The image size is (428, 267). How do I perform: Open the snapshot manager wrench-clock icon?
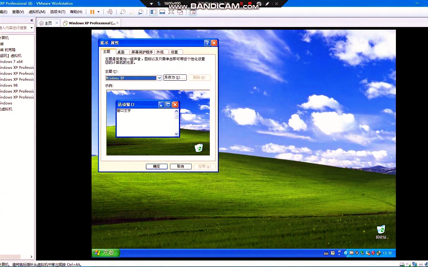(x=141, y=12)
